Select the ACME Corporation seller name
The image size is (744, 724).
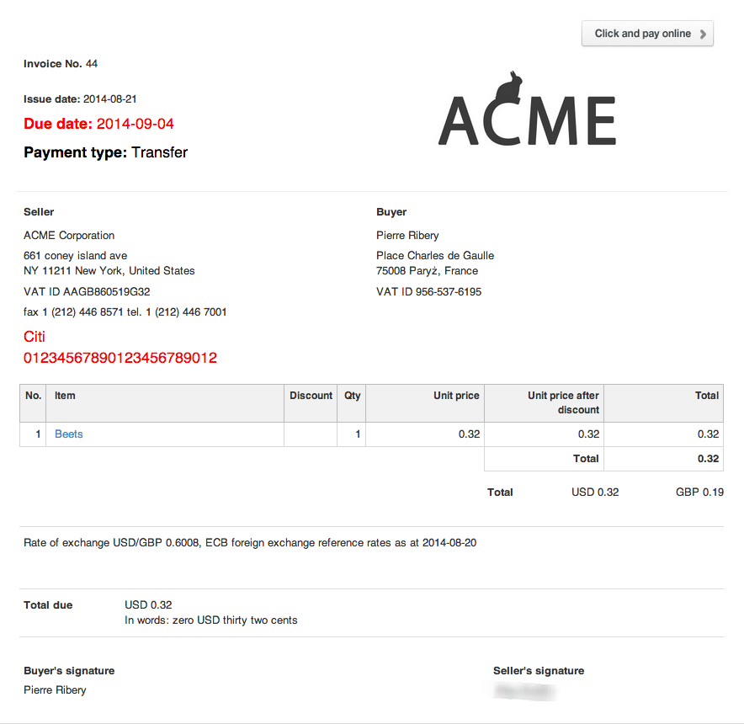point(69,236)
